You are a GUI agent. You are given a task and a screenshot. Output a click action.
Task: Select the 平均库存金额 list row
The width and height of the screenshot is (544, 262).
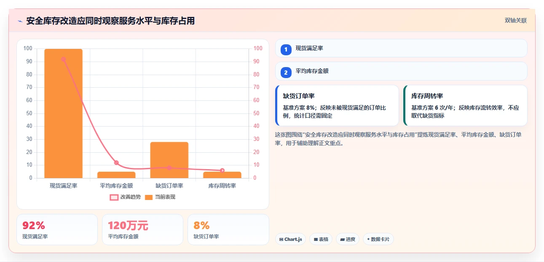(401, 71)
